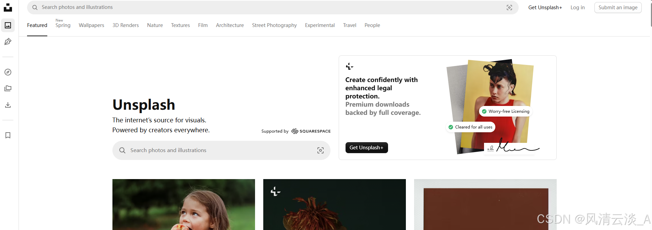Viewport: 652px width, 230px height.
Task: Click the Worry-free Licensing badge
Action: click(x=506, y=111)
